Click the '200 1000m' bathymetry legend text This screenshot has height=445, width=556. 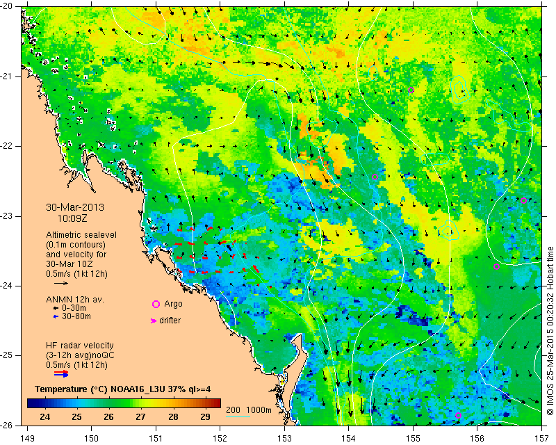click(249, 410)
